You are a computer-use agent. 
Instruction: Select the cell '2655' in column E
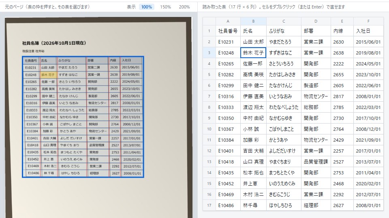click(x=342, y=74)
